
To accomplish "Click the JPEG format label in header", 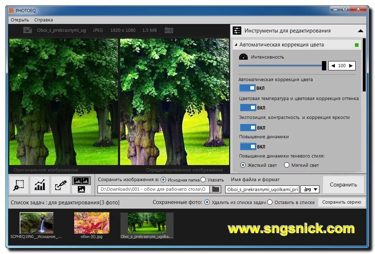I will (98, 30).
